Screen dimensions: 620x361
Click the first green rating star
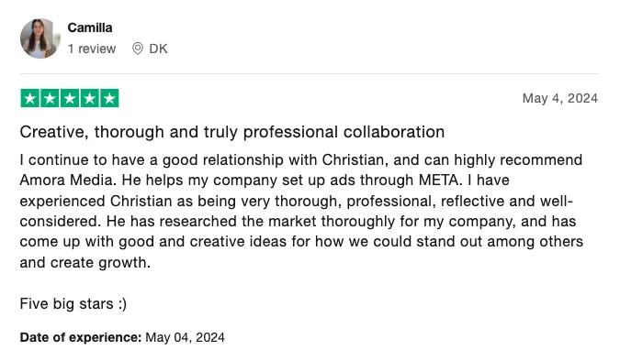point(30,98)
